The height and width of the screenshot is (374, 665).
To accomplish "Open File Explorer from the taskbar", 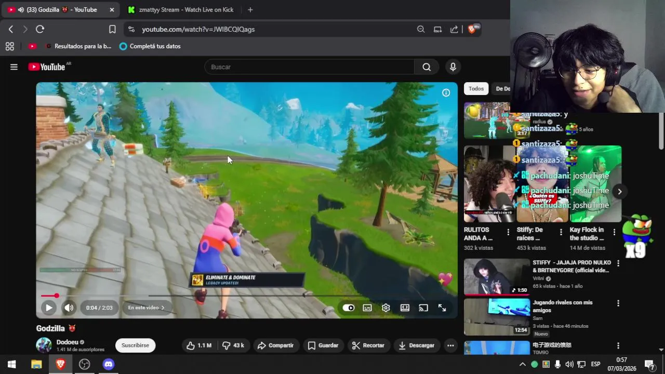I will pyautogui.click(x=36, y=364).
